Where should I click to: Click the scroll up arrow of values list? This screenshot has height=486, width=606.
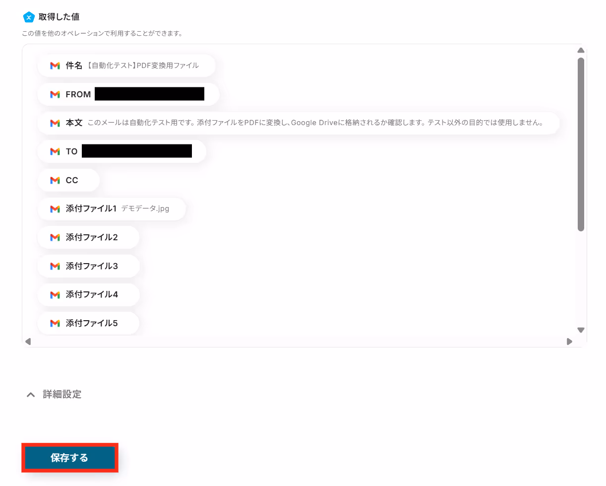click(x=581, y=50)
